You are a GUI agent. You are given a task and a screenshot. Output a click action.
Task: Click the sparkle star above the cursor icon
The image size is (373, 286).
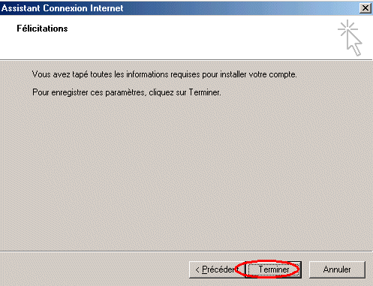[x=347, y=29]
